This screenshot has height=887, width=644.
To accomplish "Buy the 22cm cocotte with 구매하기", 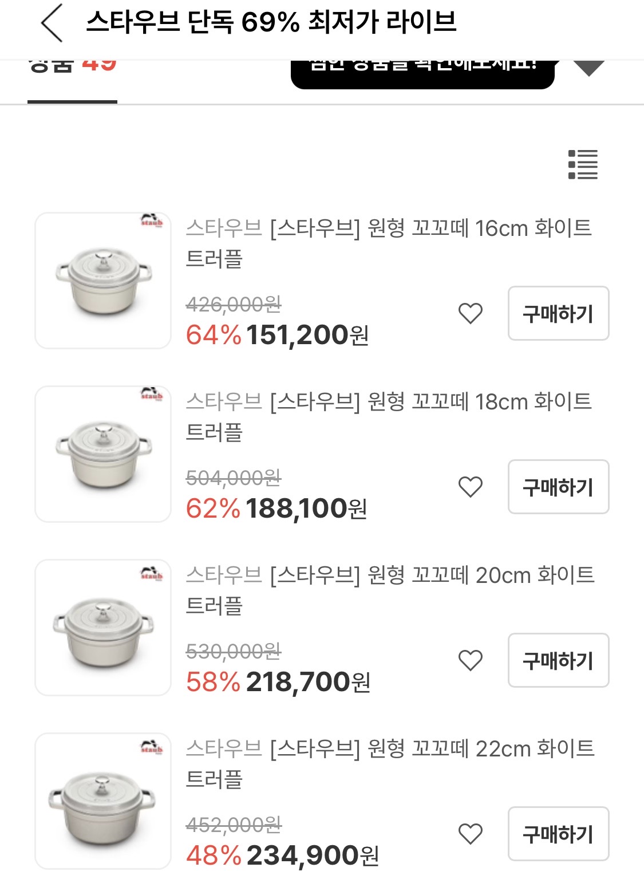I will (558, 834).
